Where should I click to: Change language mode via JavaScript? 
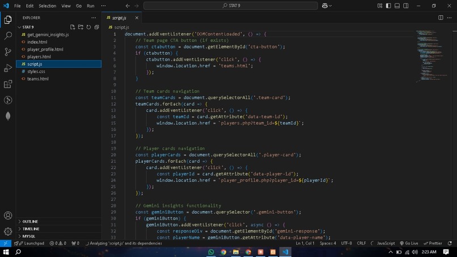click(386, 243)
